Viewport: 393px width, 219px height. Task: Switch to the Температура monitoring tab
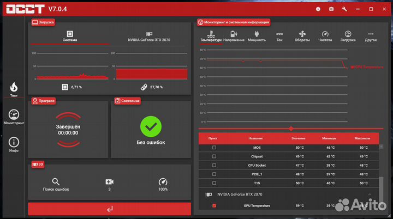(x=211, y=36)
